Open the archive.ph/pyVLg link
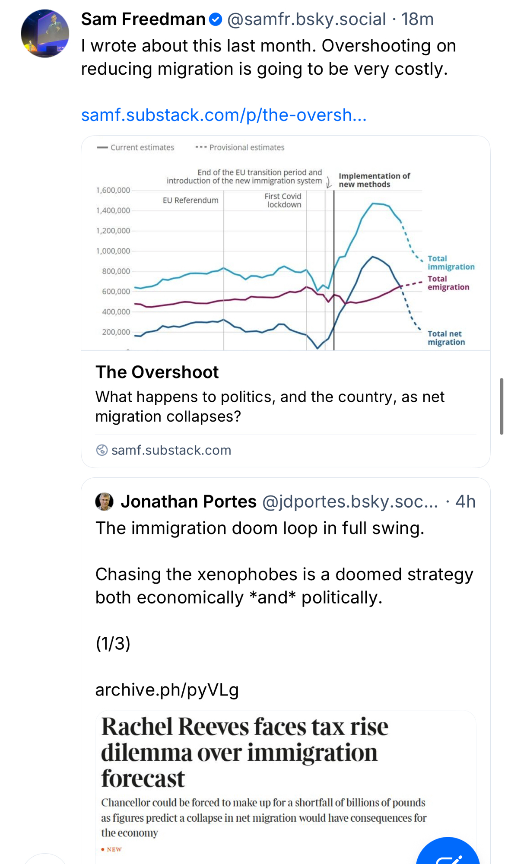This screenshot has width=508, height=864. point(167,689)
